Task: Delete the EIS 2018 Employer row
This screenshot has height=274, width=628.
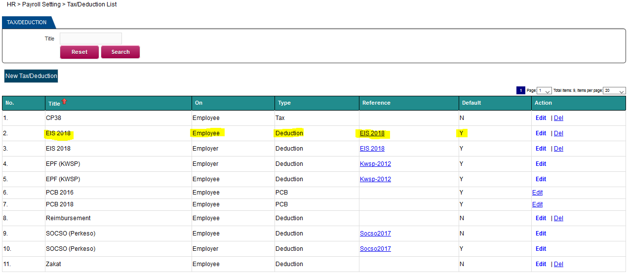Action: click(558, 149)
